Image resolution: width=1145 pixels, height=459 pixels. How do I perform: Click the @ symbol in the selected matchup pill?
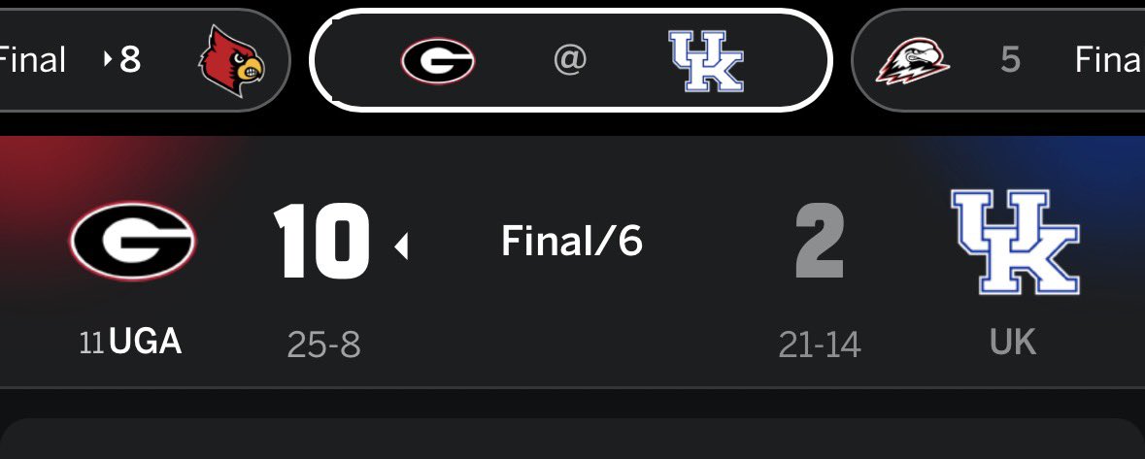point(569,61)
